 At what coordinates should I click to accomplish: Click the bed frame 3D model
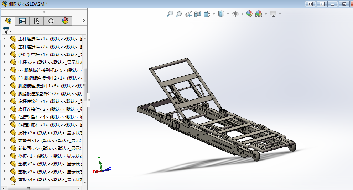[x=216, y=110]
